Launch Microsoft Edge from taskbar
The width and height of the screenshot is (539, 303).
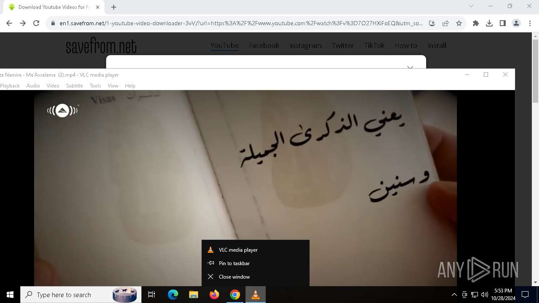click(x=173, y=295)
